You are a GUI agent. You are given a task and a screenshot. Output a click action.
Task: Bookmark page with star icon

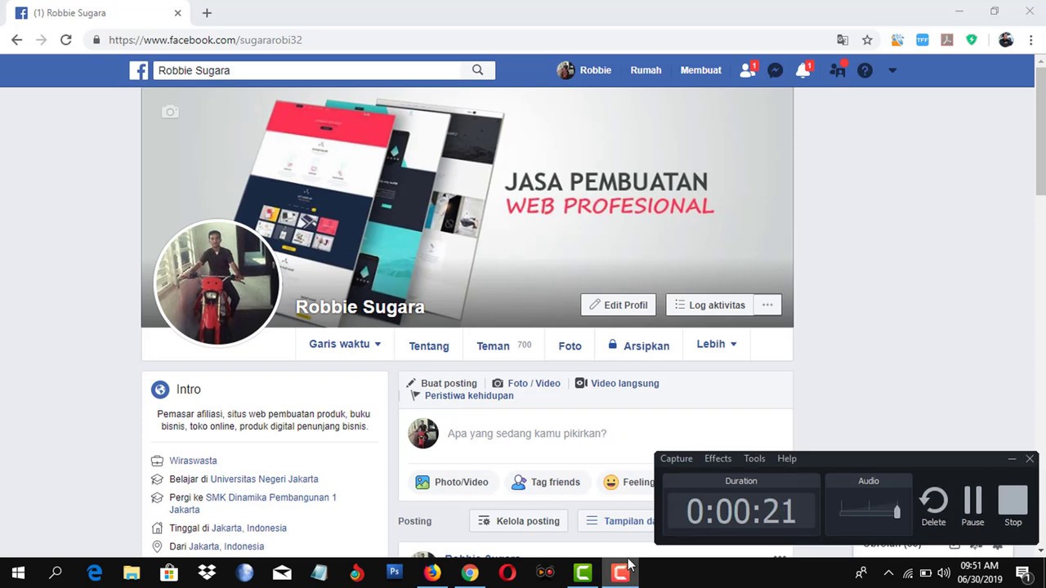tap(867, 39)
